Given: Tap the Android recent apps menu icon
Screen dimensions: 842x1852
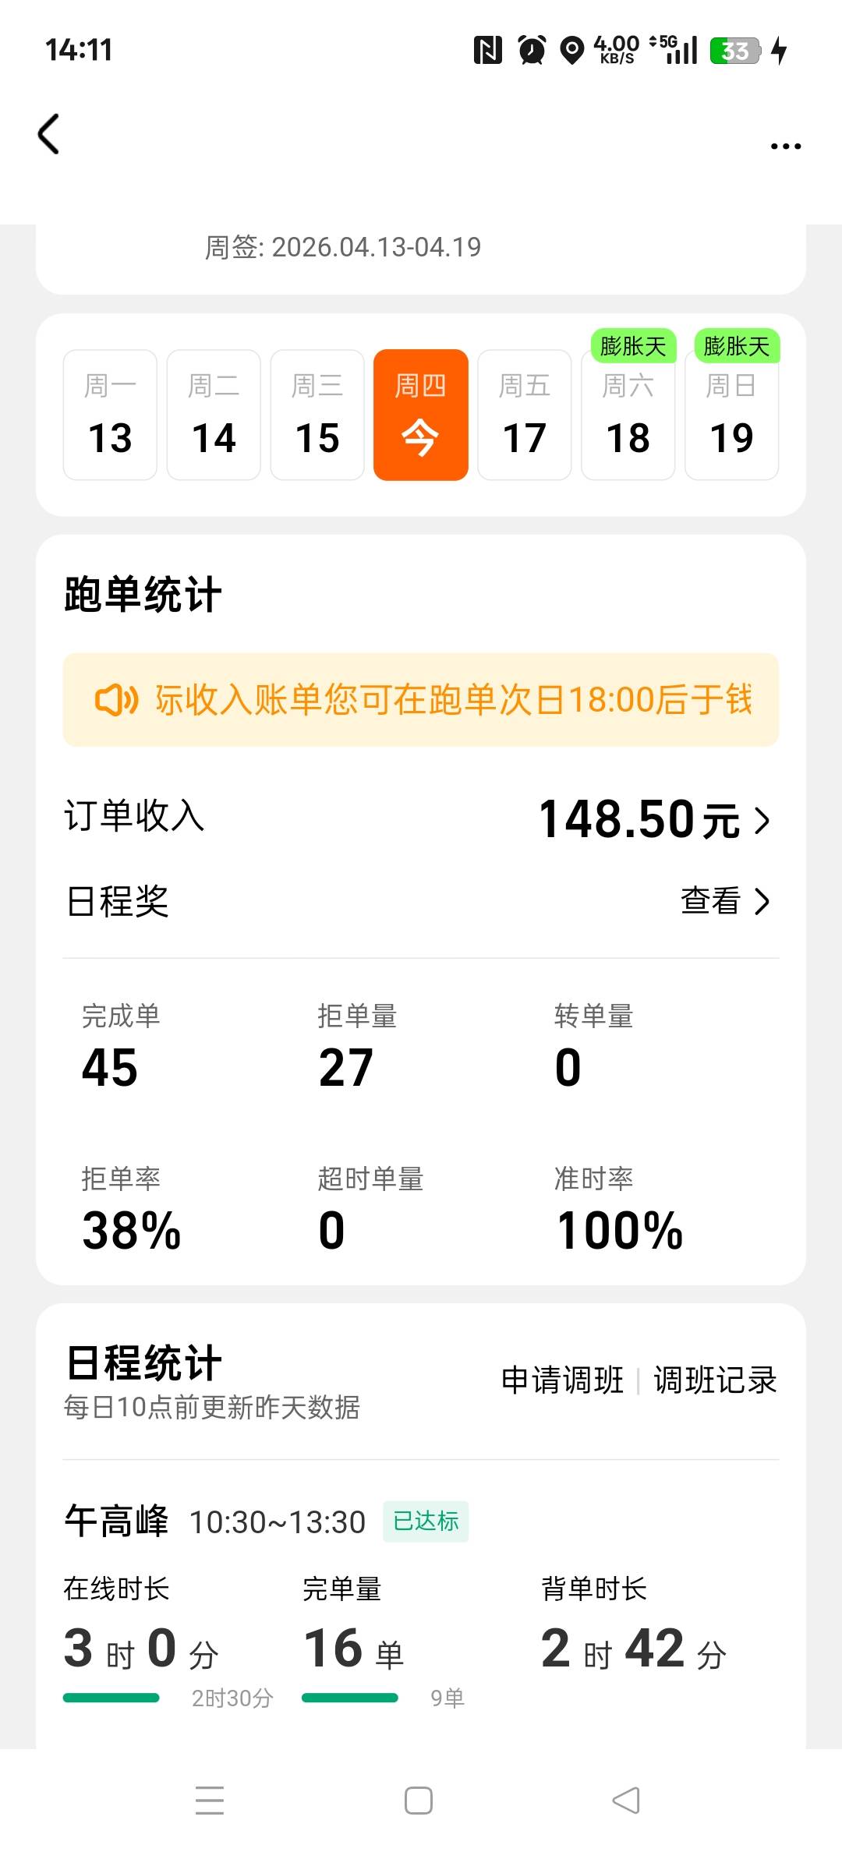Looking at the screenshot, I should click(210, 1801).
